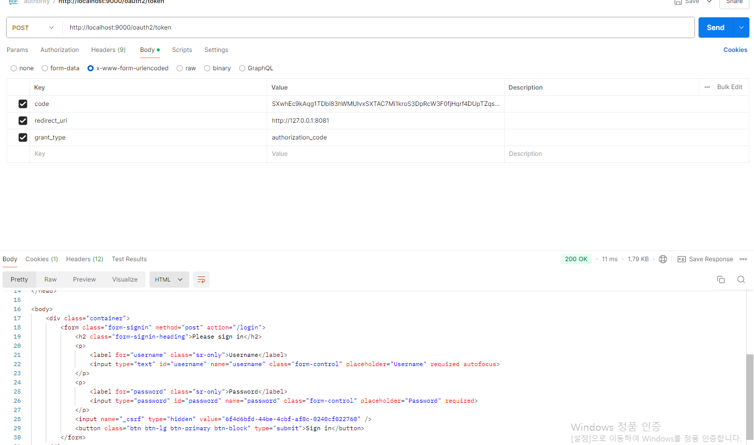Click the http://127.0.0.1:8081 value cell
This screenshot has width=754, height=445.
386,121
